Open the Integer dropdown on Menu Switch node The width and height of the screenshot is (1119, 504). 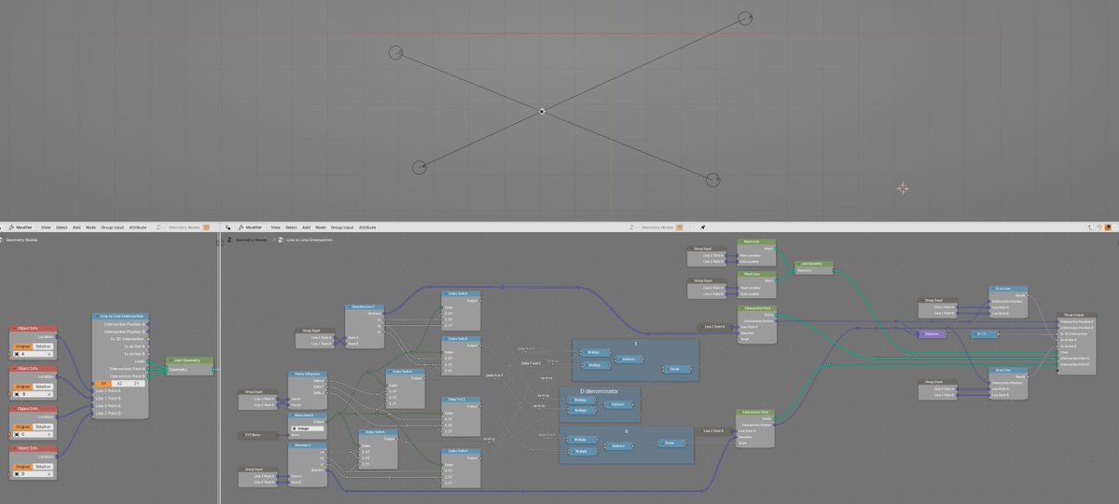307,429
